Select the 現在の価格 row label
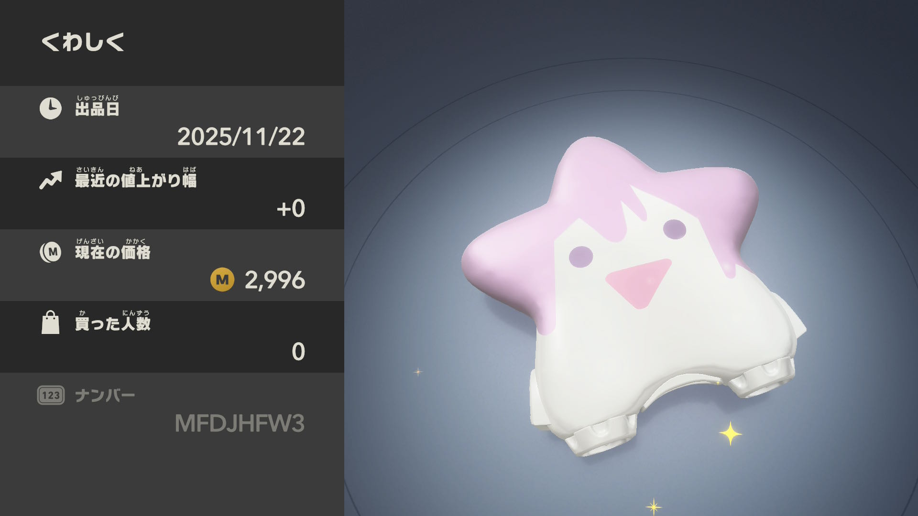 pos(113,249)
